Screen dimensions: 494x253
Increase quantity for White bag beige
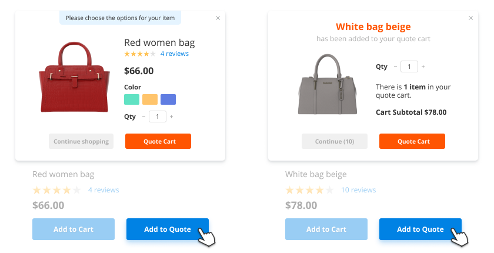point(423,66)
